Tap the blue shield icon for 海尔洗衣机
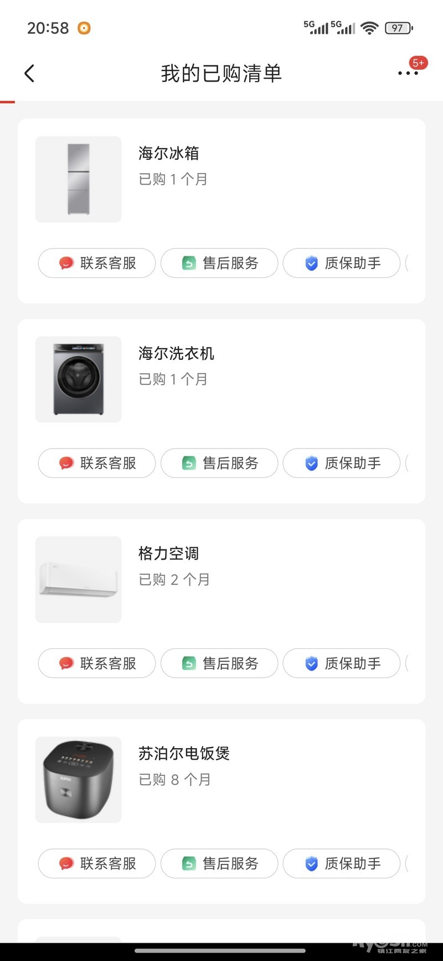The height and width of the screenshot is (961, 443). coord(312,463)
